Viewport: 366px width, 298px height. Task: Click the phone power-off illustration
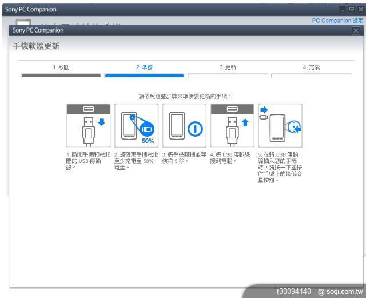pyautogui.click(x=184, y=126)
